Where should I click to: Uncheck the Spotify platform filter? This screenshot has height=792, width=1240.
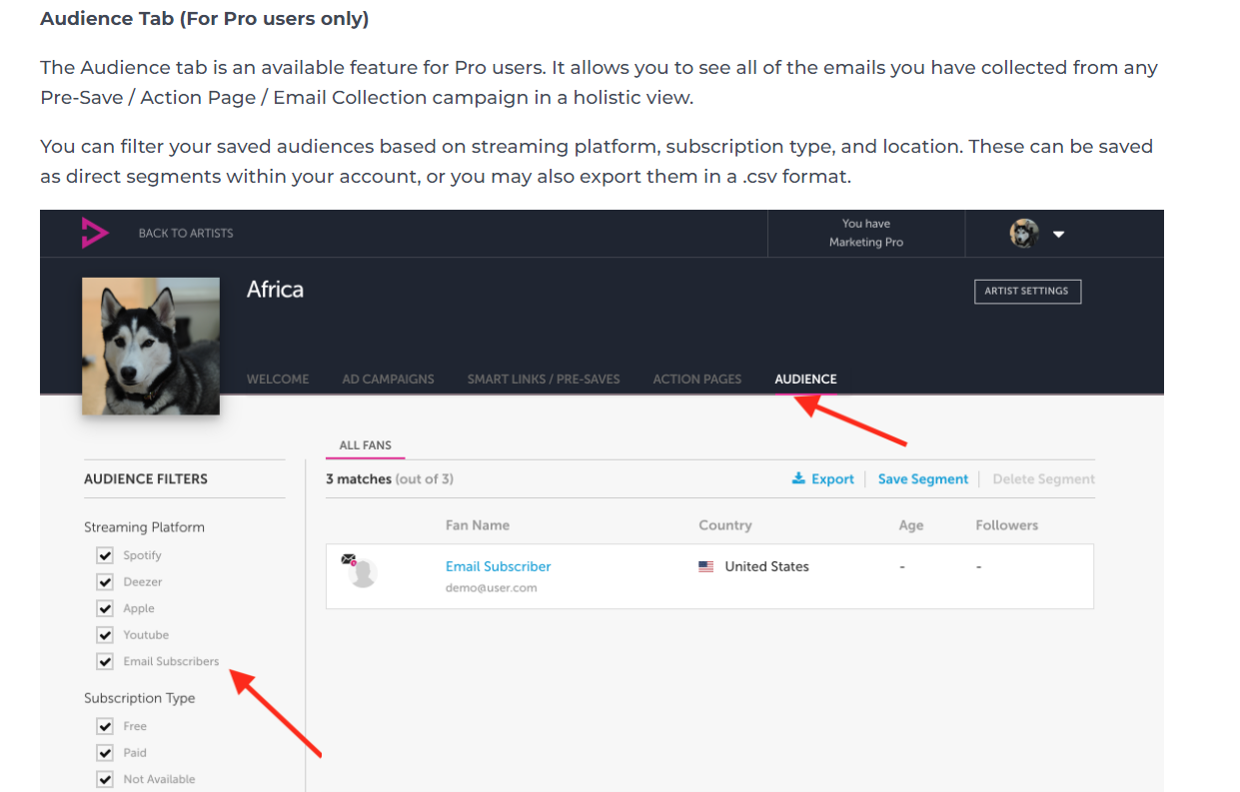(x=105, y=555)
